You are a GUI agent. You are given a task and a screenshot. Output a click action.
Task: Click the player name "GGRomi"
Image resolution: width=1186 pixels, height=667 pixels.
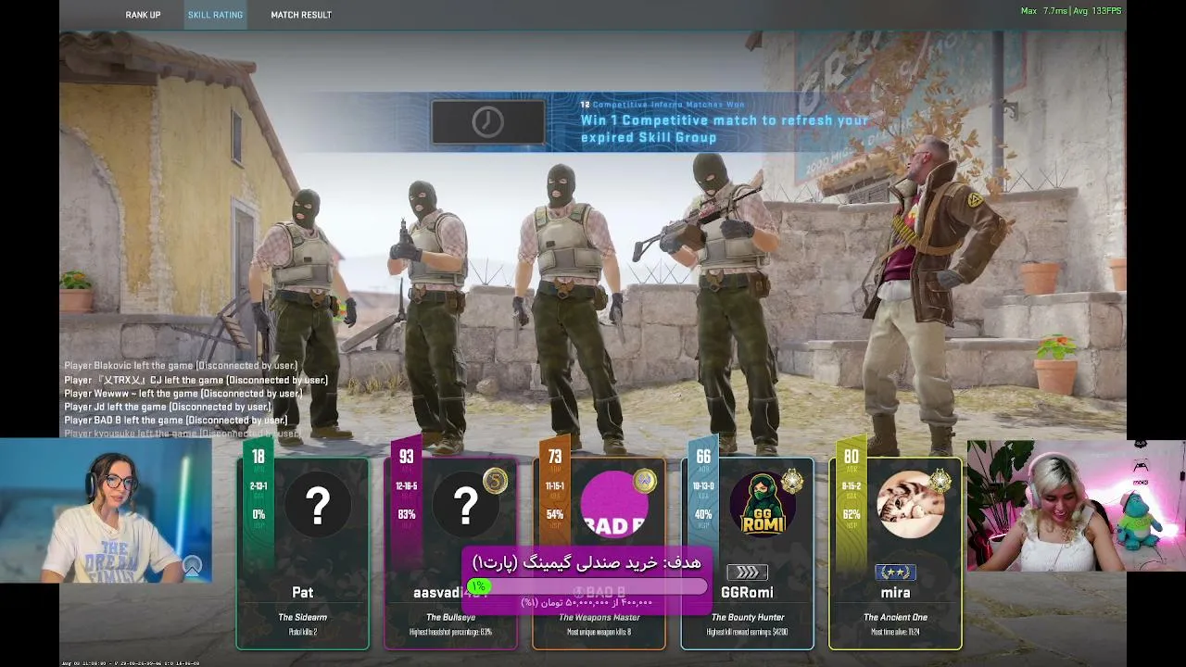point(747,593)
